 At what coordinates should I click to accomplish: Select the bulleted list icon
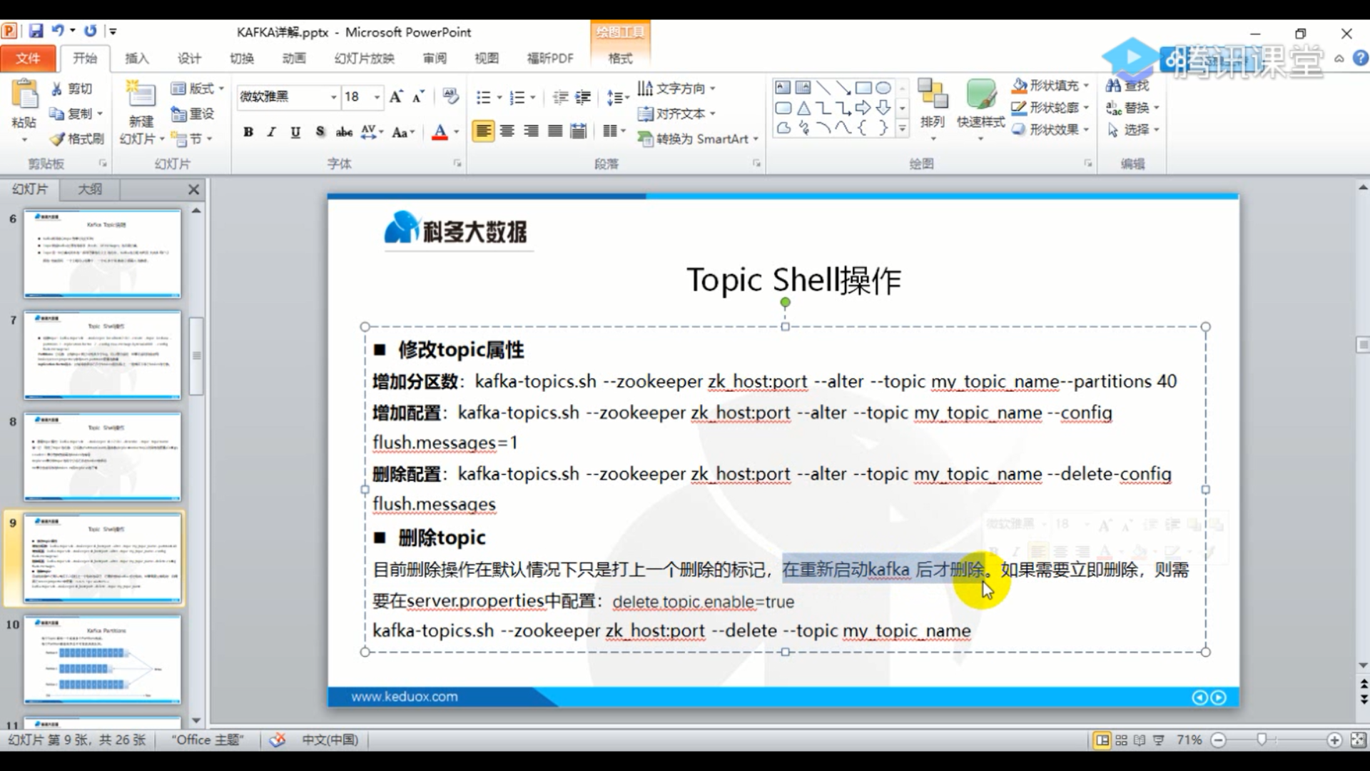coord(483,97)
